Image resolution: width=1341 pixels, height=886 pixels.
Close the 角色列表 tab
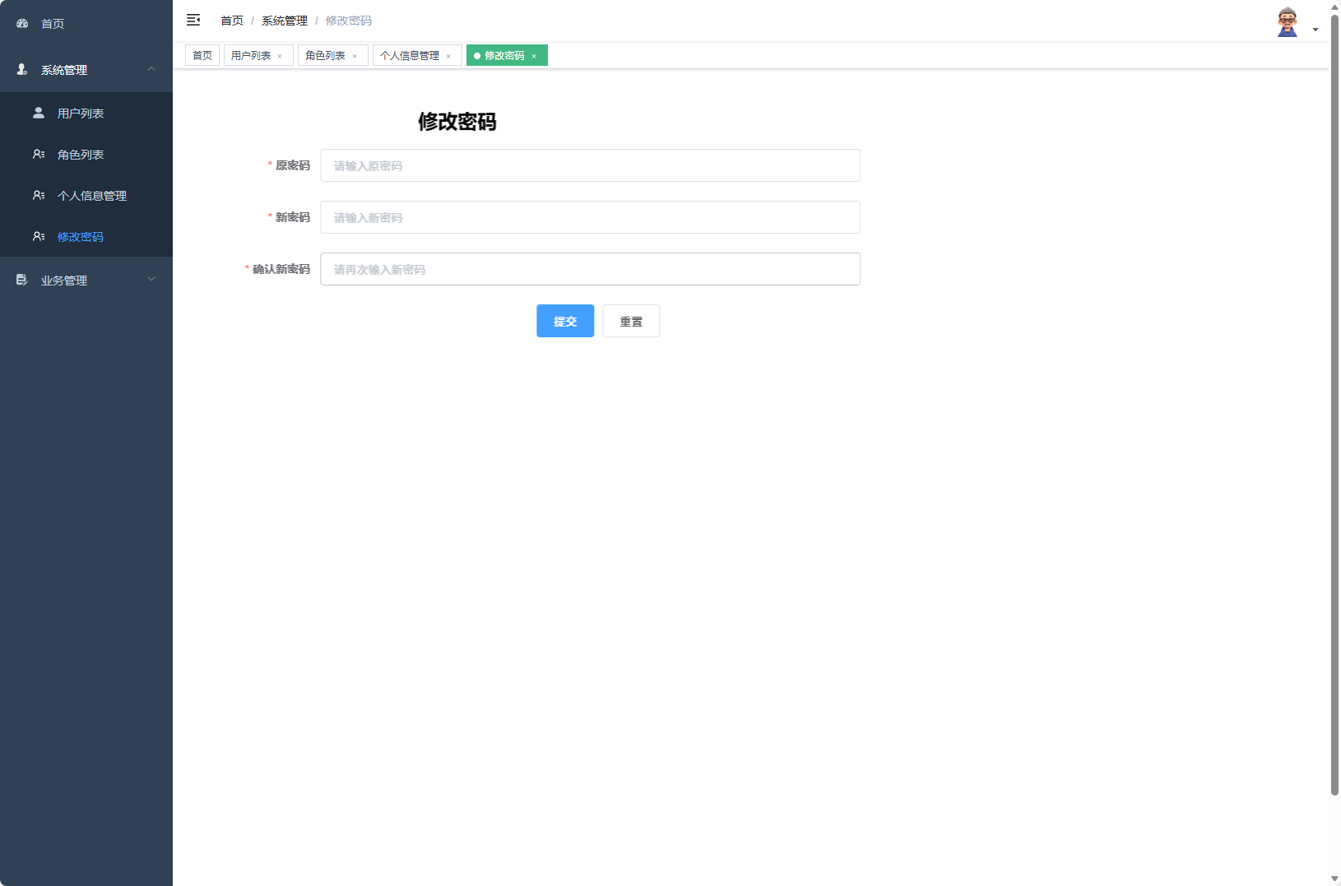[x=355, y=55]
